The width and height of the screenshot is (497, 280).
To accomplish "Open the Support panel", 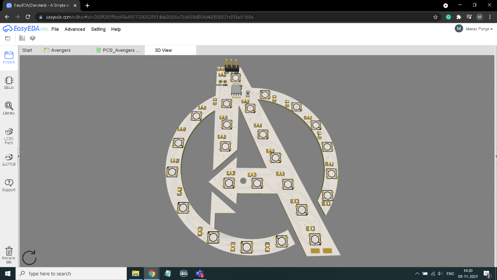I will tap(9, 185).
